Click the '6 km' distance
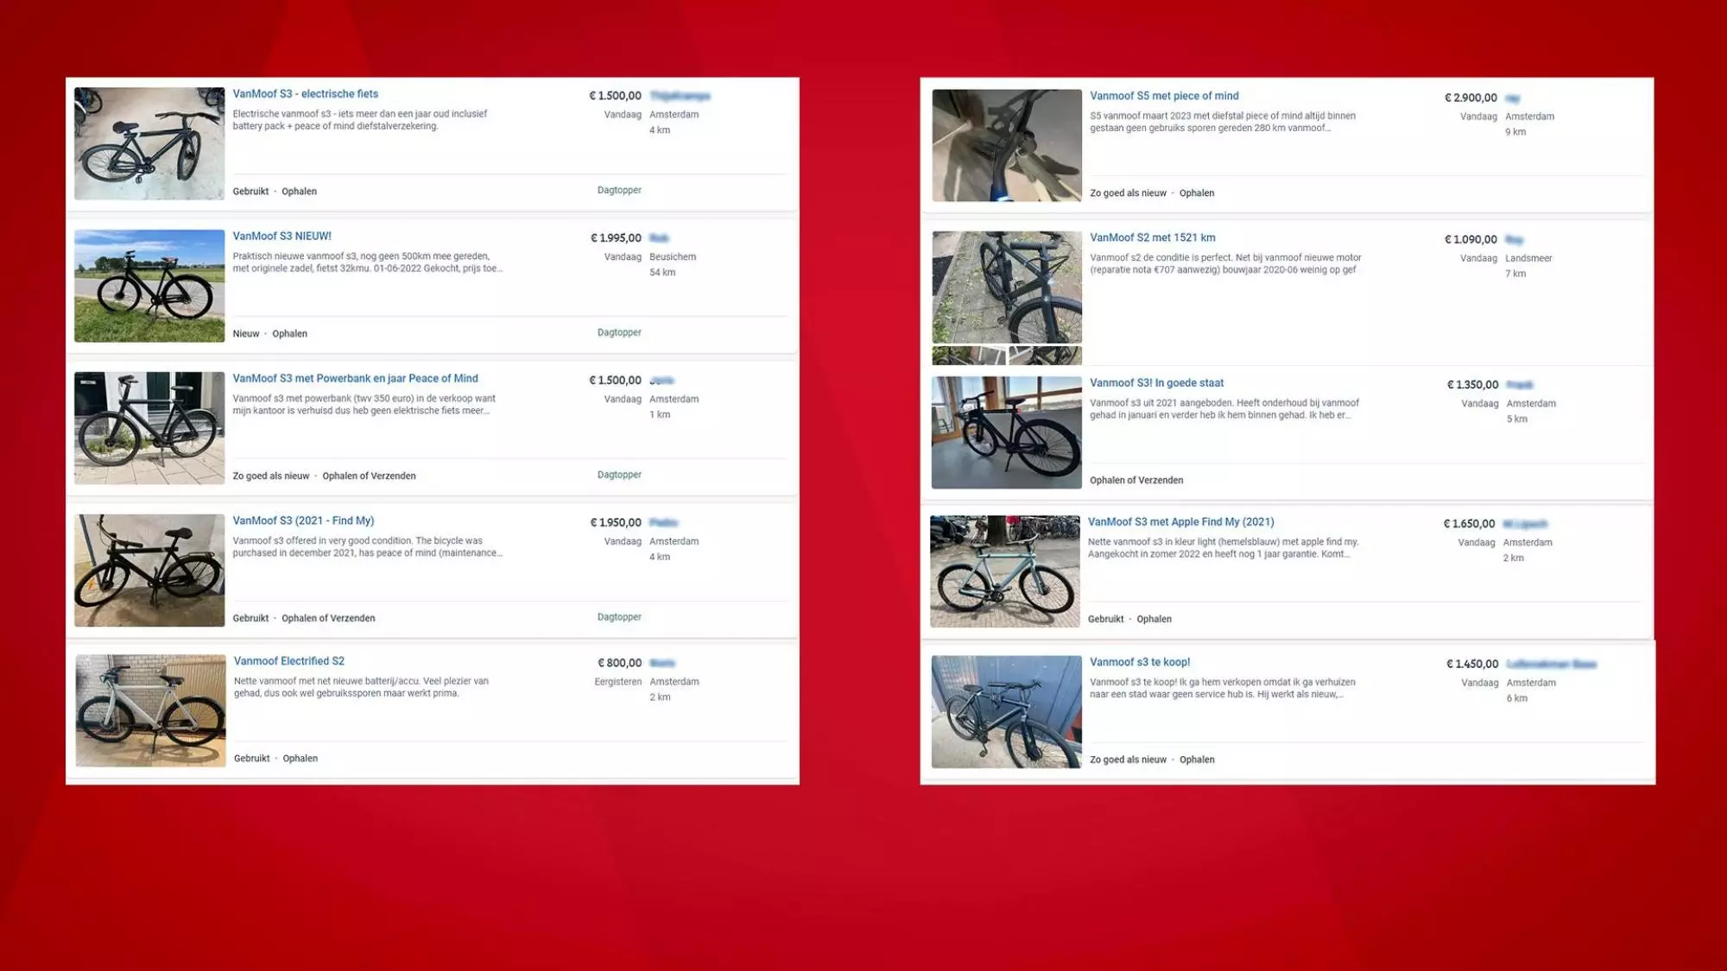Screen dimensions: 1727x971 [x=1517, y=698]
